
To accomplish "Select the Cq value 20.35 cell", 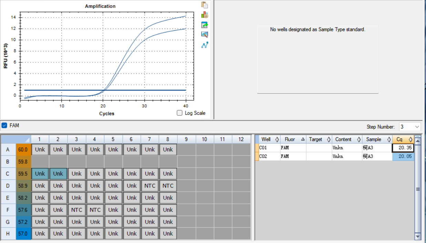I will [403, 148].
